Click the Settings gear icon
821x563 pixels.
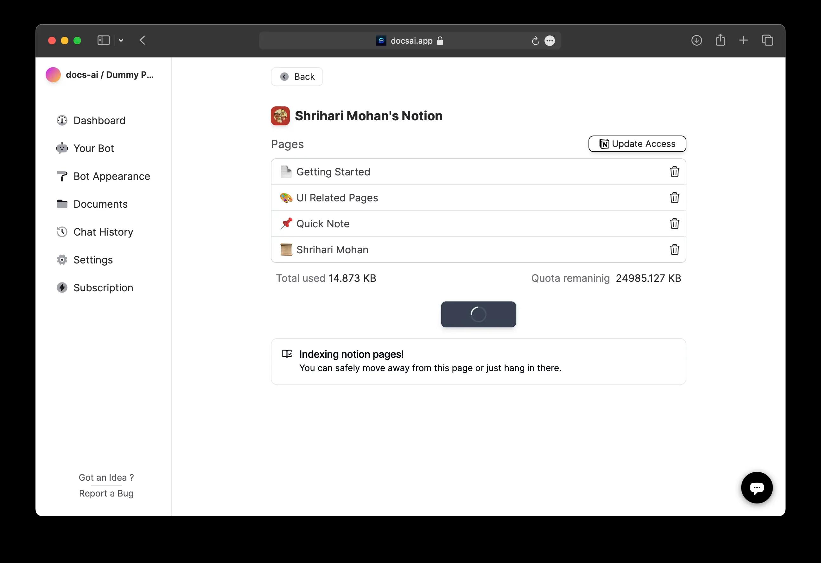click(62, 260)
